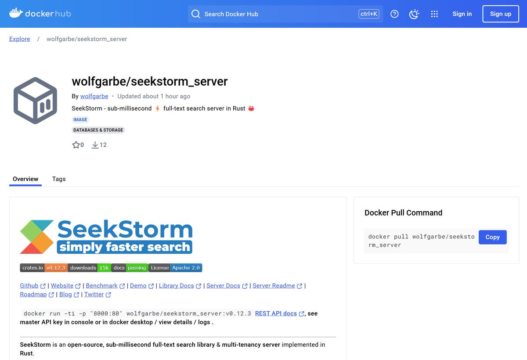Open the REST API docs link

point(276,313)
